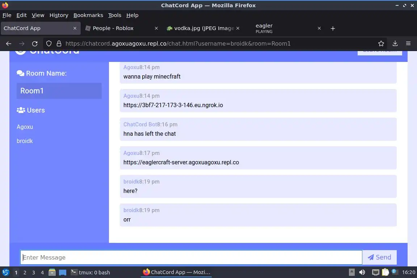Image resolution: width=417 pixels, height=278 pixels.
Task: Click the eaglercraft-server repl.co message text
Action: 181,162
